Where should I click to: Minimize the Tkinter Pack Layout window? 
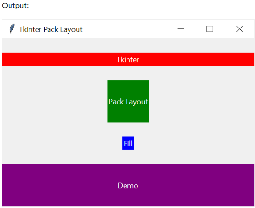[181, 29]
